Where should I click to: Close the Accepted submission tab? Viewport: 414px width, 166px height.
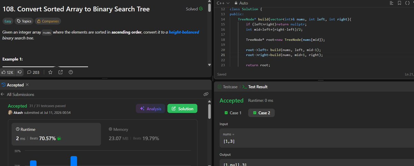point(27,85)
